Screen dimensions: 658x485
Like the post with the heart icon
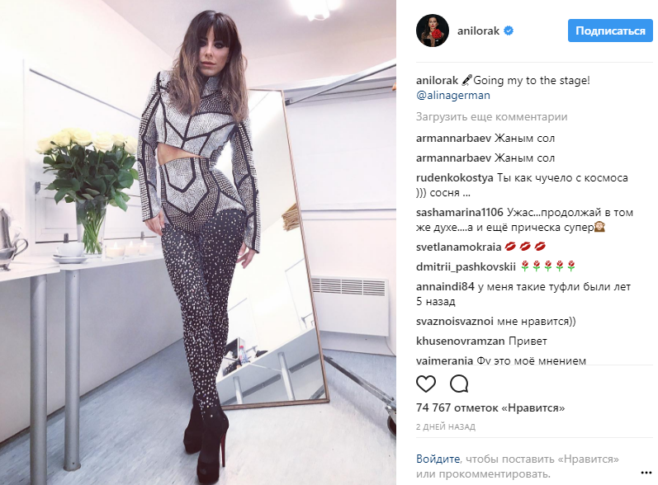tap(425, 384)
